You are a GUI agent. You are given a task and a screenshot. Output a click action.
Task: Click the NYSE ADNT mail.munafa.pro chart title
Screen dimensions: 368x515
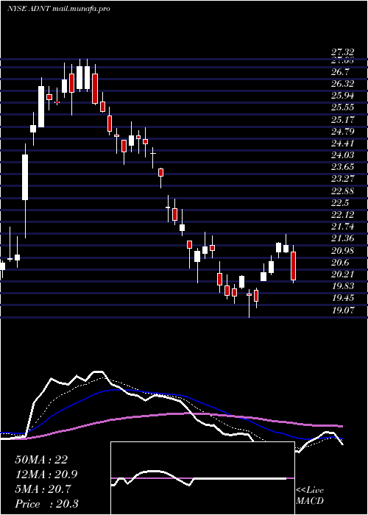[x=58, y=9]
